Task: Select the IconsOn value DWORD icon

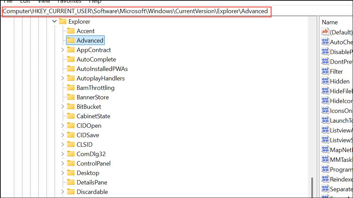Action: point(325,110)
